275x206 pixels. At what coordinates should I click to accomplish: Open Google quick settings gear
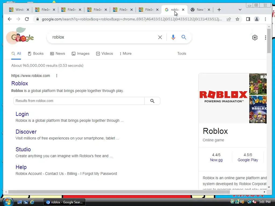click(255, 38)
